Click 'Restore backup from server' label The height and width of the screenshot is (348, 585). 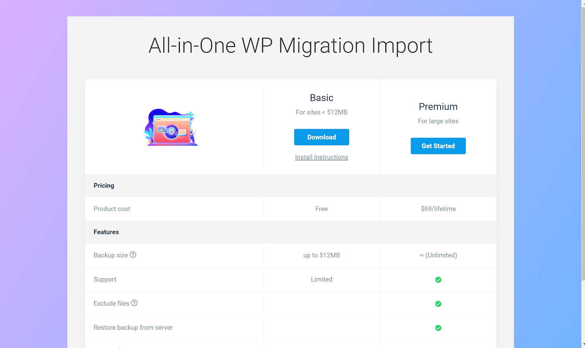(133, 328)
